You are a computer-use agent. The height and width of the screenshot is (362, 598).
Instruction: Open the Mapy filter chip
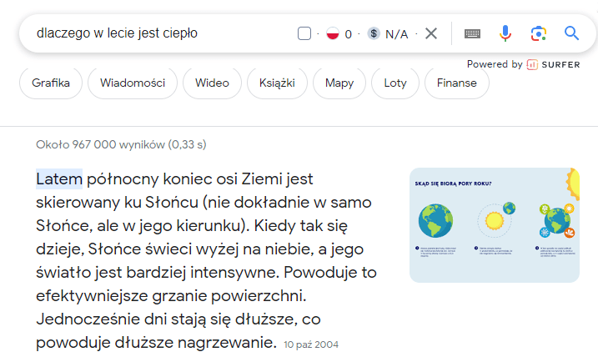[x=339, y=83]
